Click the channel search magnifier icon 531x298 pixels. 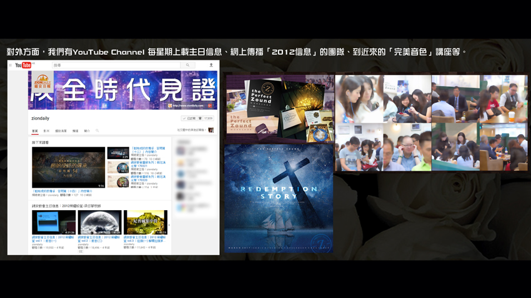coord(97,131)
